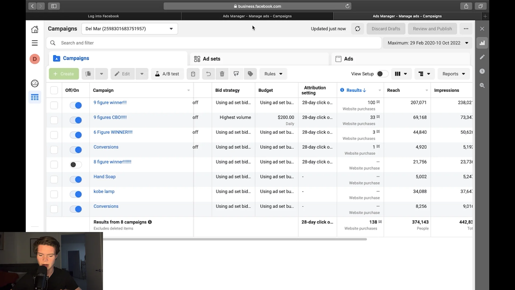Open the history clock icon in right sidebar
The width and height of the screenshot is (515, 290).
(x=482, y=71)
